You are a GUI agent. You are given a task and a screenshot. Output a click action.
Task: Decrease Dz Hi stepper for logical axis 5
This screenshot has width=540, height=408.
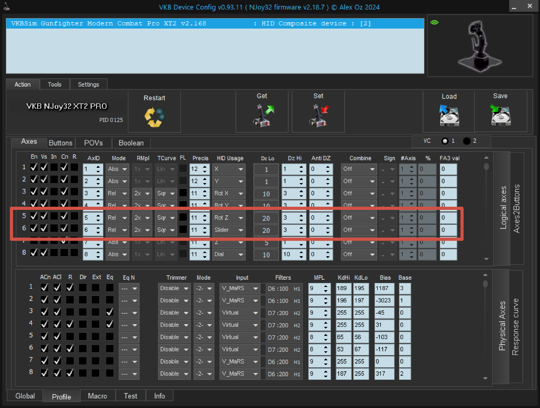pyautogui.click(x=302, y=220)
